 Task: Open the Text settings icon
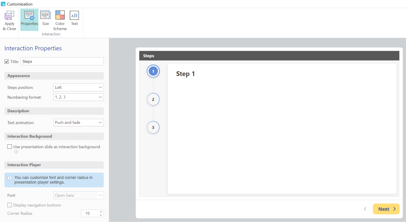coord(74,15)
